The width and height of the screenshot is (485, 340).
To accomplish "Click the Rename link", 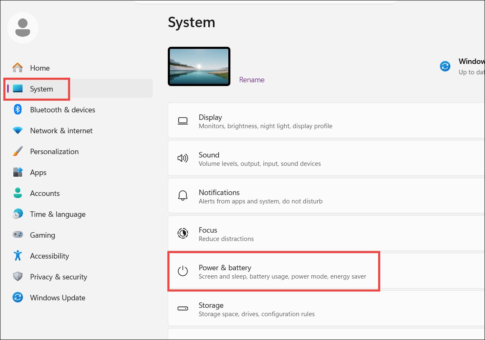I will [252, 80].
